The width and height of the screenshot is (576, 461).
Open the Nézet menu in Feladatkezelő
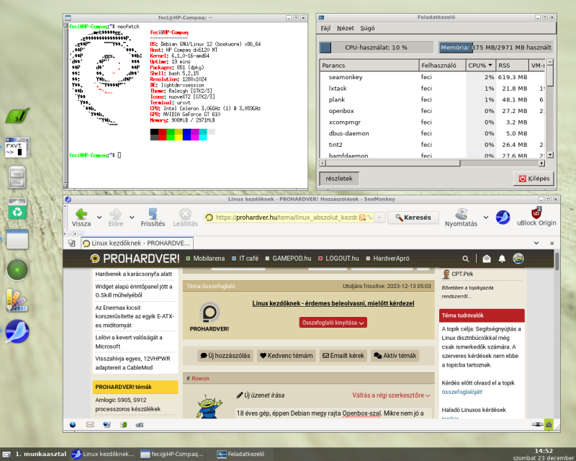(346, 28)
